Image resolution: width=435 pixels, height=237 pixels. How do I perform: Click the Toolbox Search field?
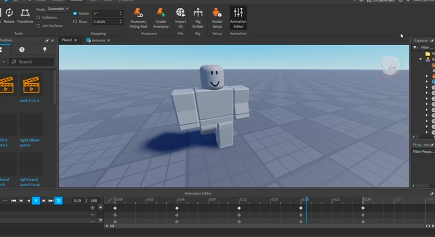coord(31,62)
